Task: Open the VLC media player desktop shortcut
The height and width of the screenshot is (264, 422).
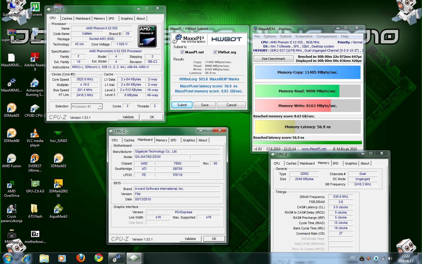Action: [x=35, y=137]
